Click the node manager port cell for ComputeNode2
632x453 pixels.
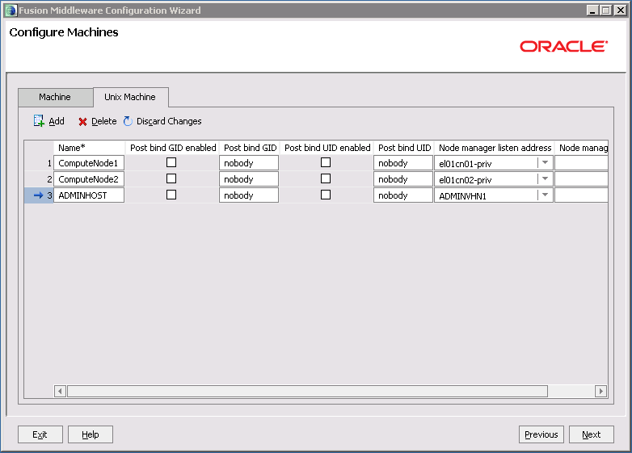point(581,179)
